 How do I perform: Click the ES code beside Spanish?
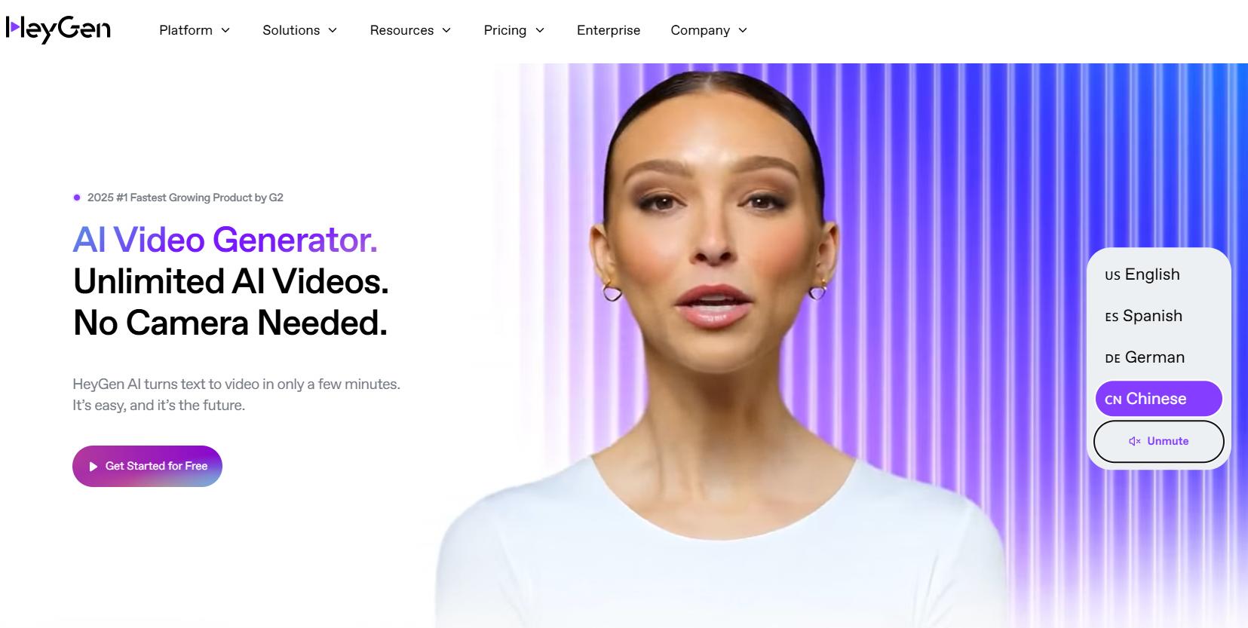click(1112, 317)
